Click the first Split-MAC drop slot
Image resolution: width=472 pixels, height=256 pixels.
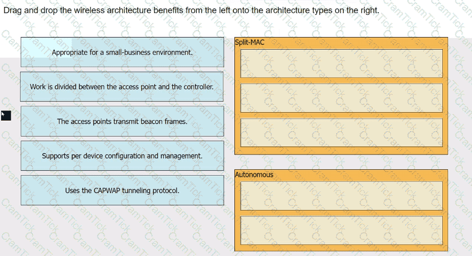click(342, 63)
